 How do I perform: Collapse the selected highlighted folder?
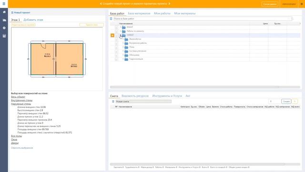(121, 35)
